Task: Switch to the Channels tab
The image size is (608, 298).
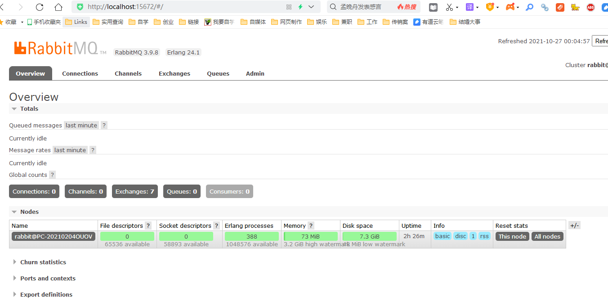Action: pyautogui.click(x=128, y=73)
